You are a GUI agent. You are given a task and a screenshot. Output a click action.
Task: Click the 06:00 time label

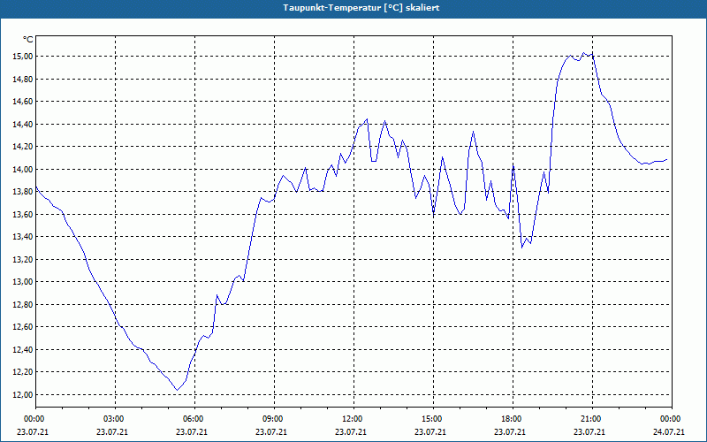(192, 419)
